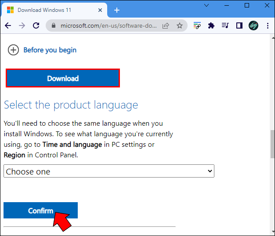Open Chrome three-dot menu
Viewport: 275px width, 236px height.
[268, 25]
